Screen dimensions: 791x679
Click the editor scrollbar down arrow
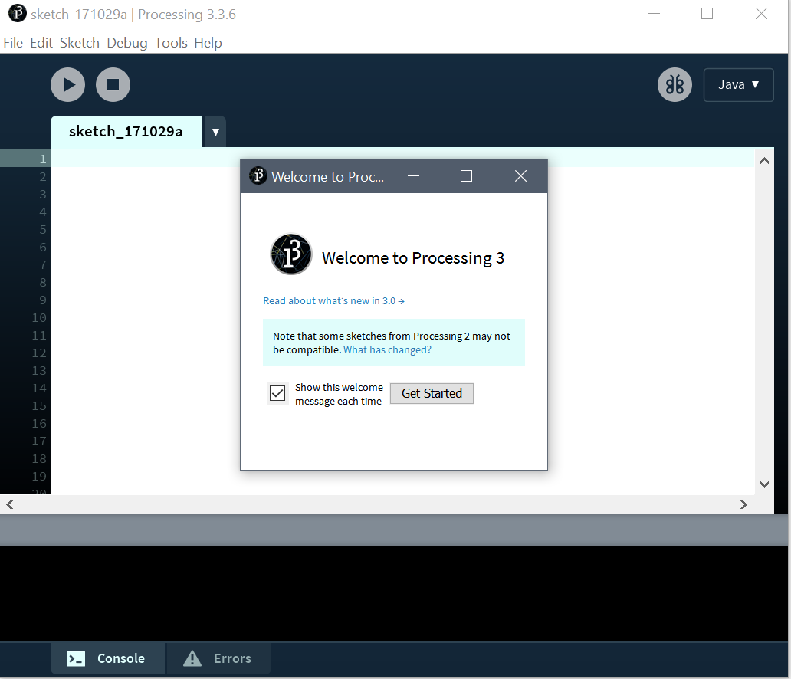pyautogui.click(x=764, y=484)
